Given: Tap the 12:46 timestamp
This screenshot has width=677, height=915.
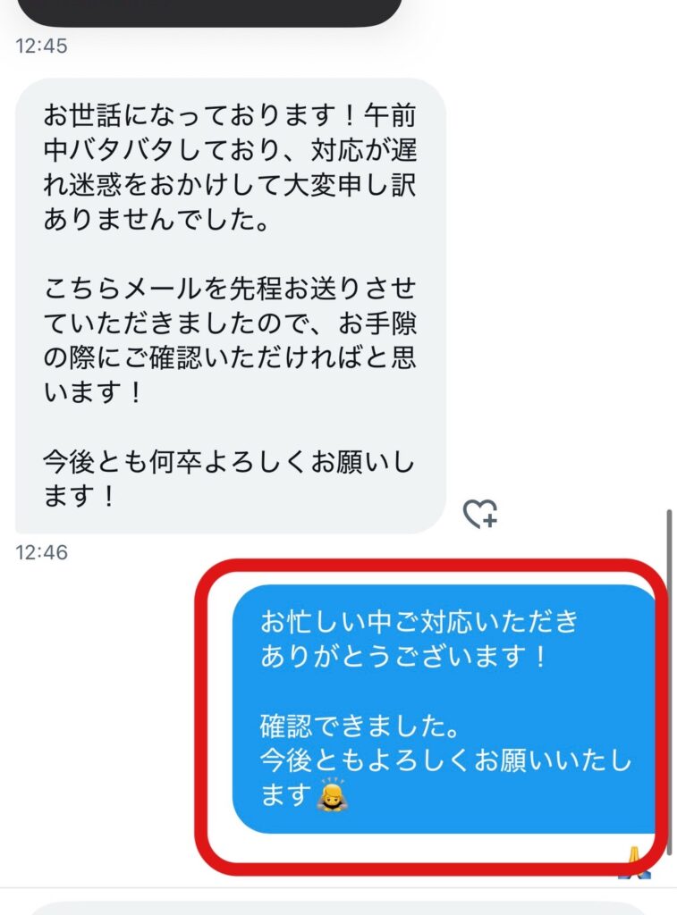Looking at the screenshot, I should (x=41, y=552).
